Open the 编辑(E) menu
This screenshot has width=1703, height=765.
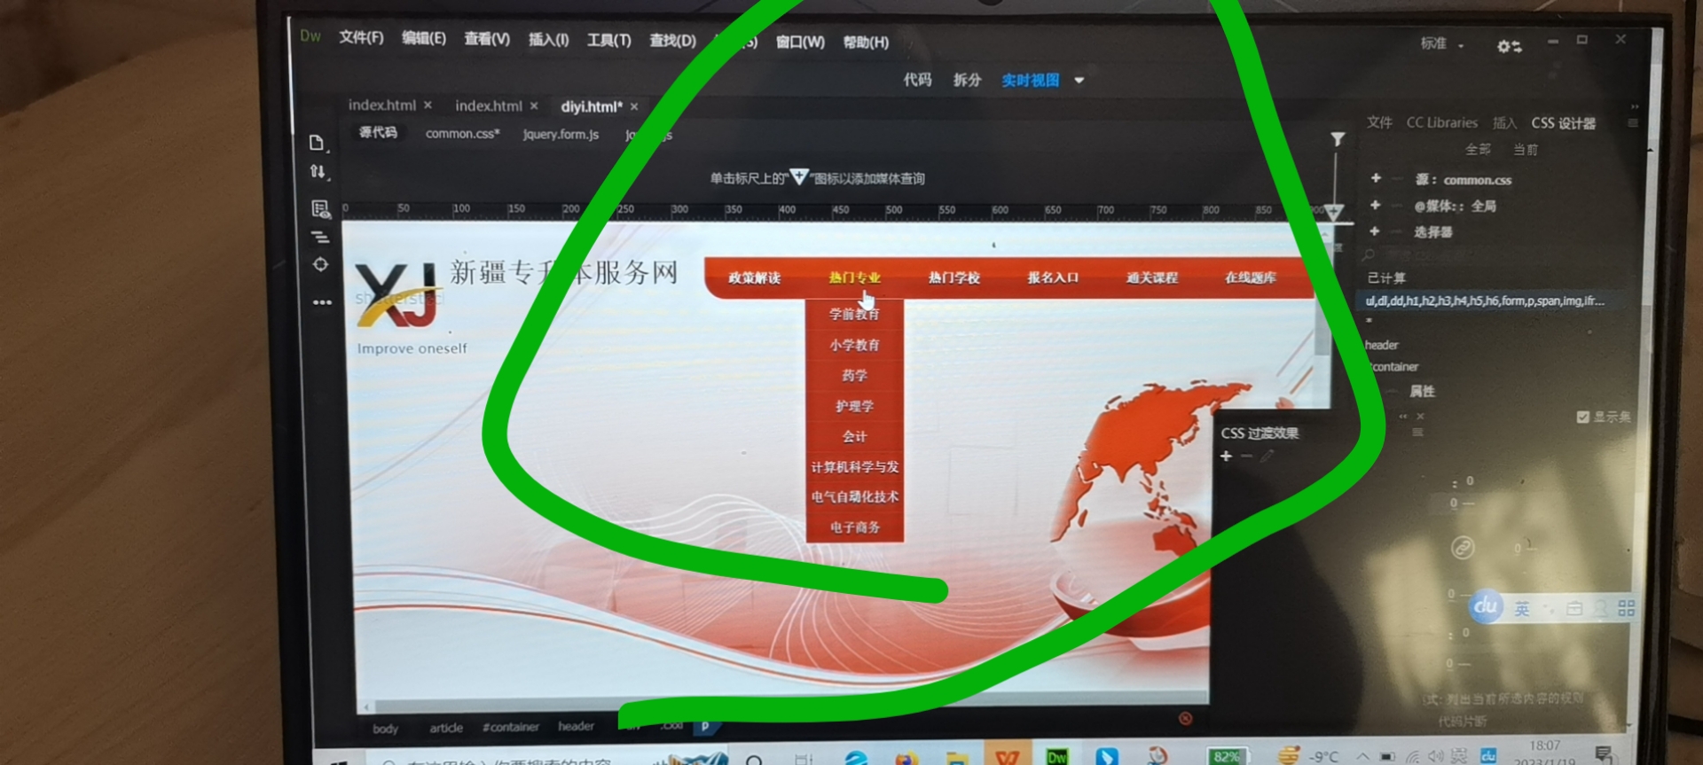[x=424, y=38]
